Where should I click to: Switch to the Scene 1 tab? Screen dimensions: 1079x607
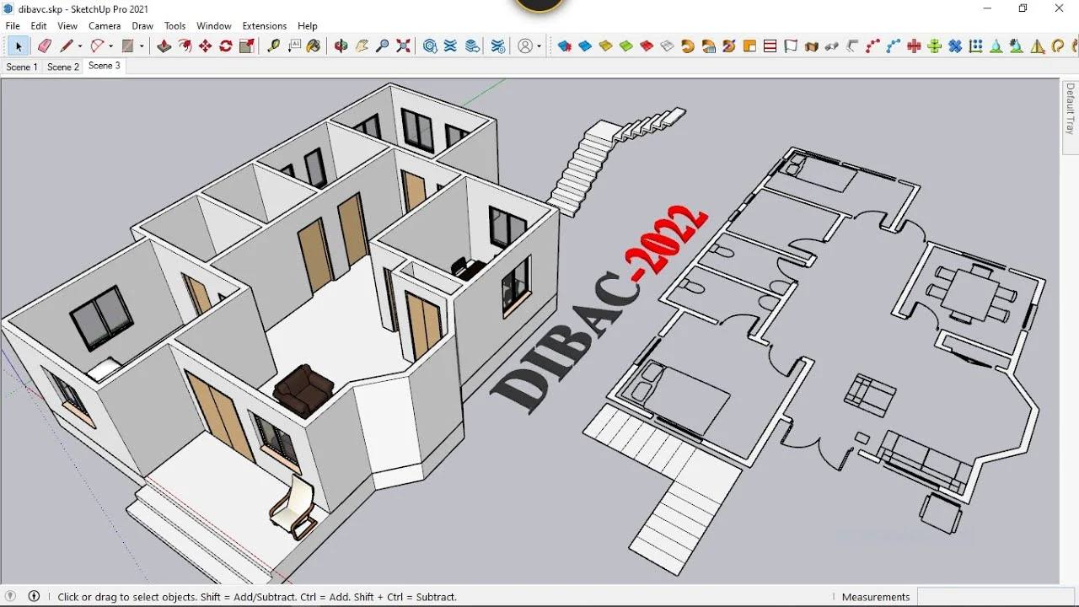(x=21, y=67)
